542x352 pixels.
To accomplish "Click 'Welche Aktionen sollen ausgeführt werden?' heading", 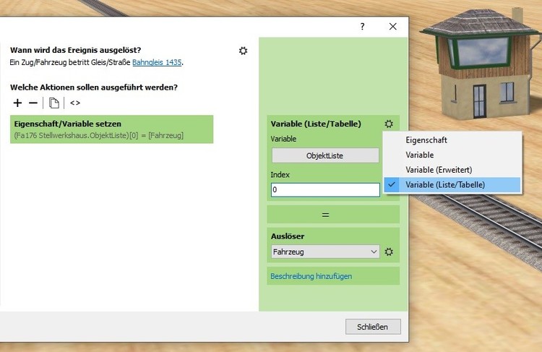I will (x=94, y=87).
